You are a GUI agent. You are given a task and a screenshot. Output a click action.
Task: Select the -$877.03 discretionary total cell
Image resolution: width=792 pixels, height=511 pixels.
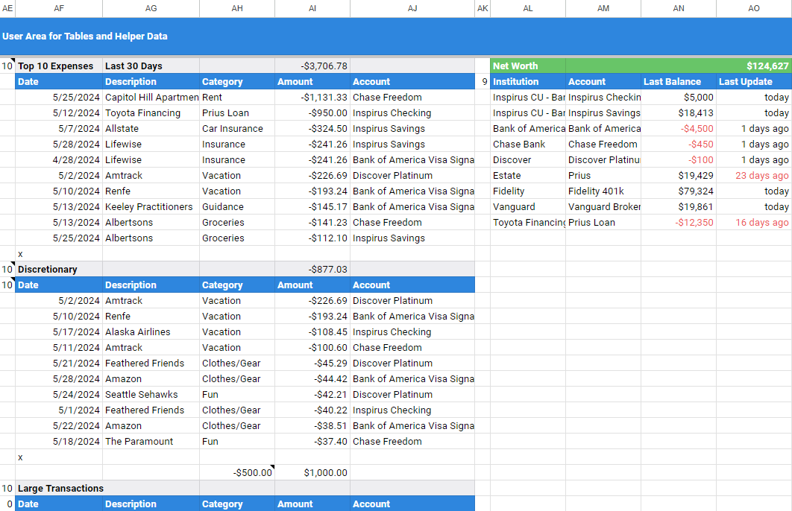click(x=312, y=270)
